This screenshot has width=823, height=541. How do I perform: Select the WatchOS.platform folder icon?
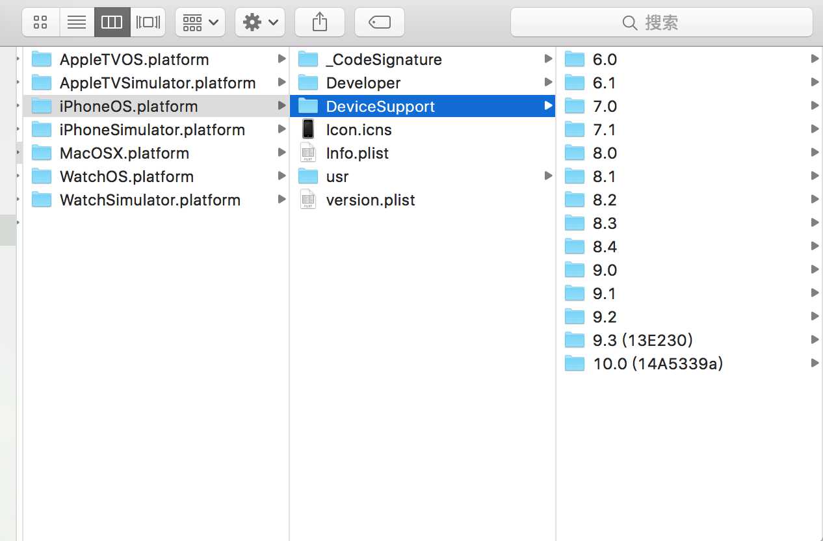[42, 176]
